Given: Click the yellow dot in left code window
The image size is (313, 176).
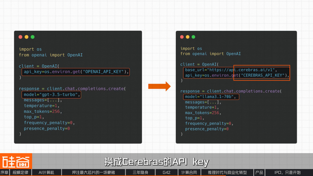Looking at the screenshot, I should 26,37.
